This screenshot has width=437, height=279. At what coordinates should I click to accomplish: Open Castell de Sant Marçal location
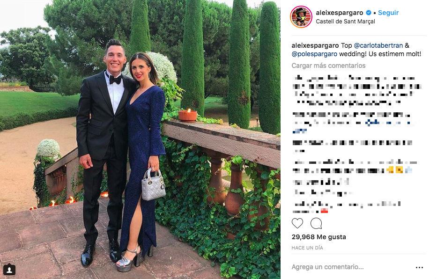[345, 22]
